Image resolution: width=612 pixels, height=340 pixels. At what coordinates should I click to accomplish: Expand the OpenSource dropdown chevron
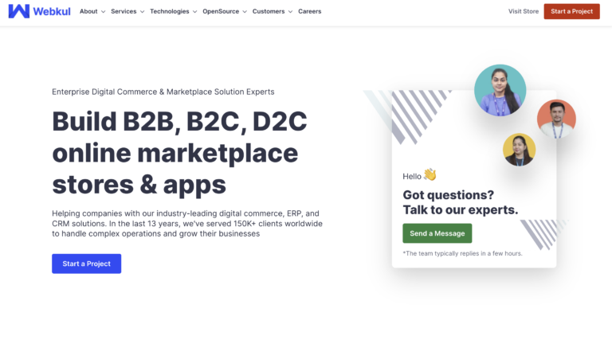[x=245, y=12]
